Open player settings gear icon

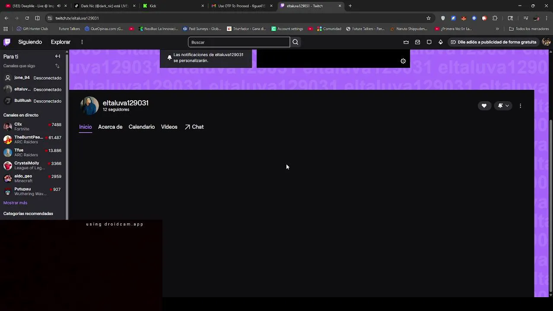coord(403,61)
